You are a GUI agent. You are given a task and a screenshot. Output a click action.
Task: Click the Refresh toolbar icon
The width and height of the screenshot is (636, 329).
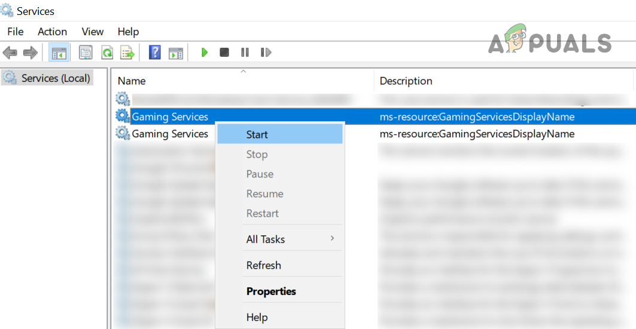(x=107, y=53)
